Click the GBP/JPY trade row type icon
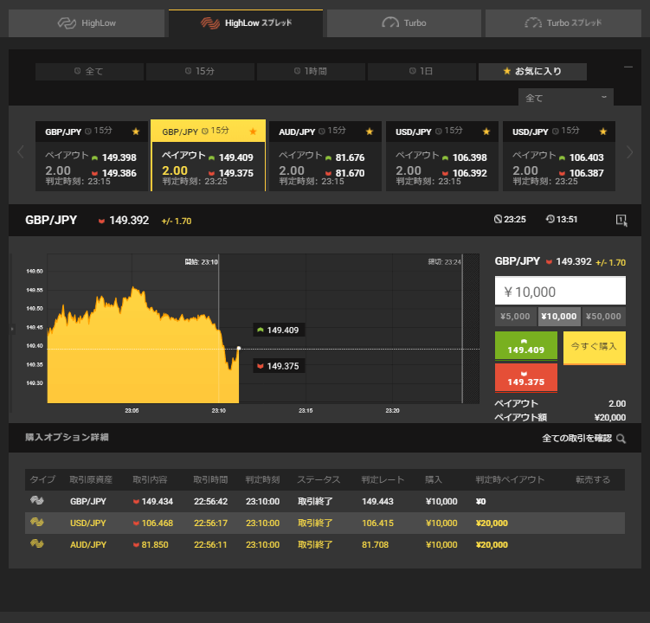 pos(37,500)
